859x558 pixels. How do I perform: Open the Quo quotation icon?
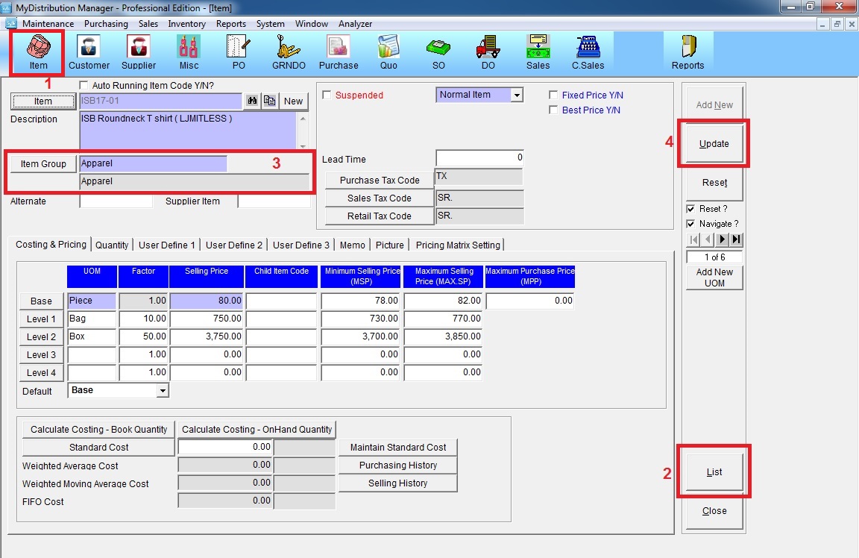pyautogui.click(x=388, y=52)
